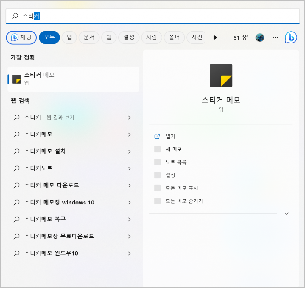Click the magnifier icon in search box
The height and width of the screenshot is (288, 305).
pos(15,16)
